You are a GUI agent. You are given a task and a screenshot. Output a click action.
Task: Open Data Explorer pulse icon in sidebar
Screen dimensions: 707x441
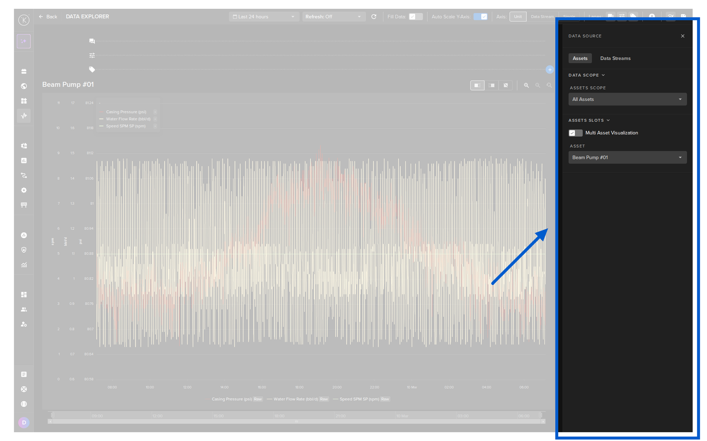(24, 116)
